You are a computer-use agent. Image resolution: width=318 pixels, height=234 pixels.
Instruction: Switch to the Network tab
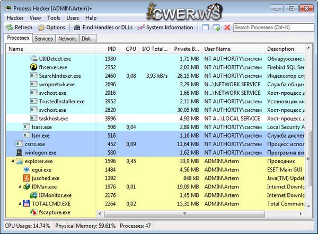click(x=67, y=39)
